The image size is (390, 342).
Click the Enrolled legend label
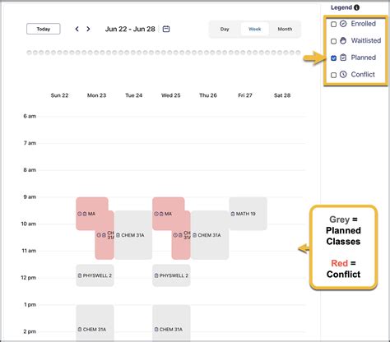(x=364, y=24)
